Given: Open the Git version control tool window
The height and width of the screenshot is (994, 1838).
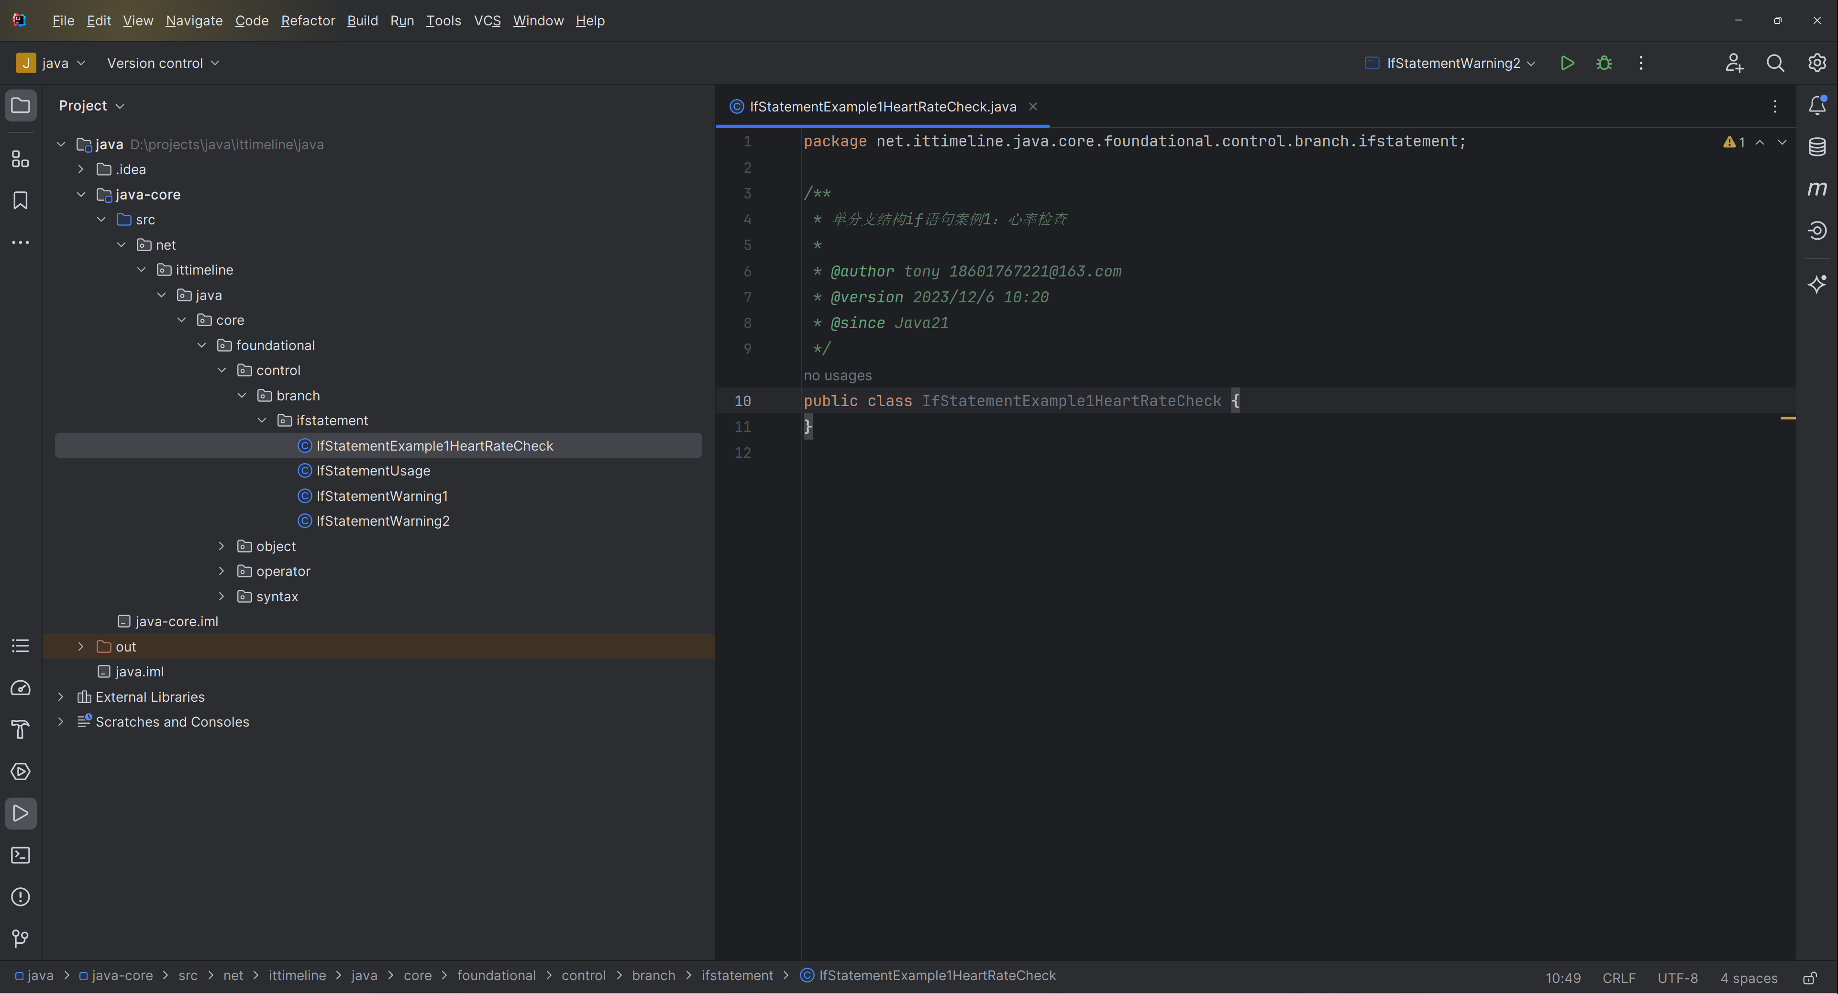Looking at the screenshot, I should point(21,939).
